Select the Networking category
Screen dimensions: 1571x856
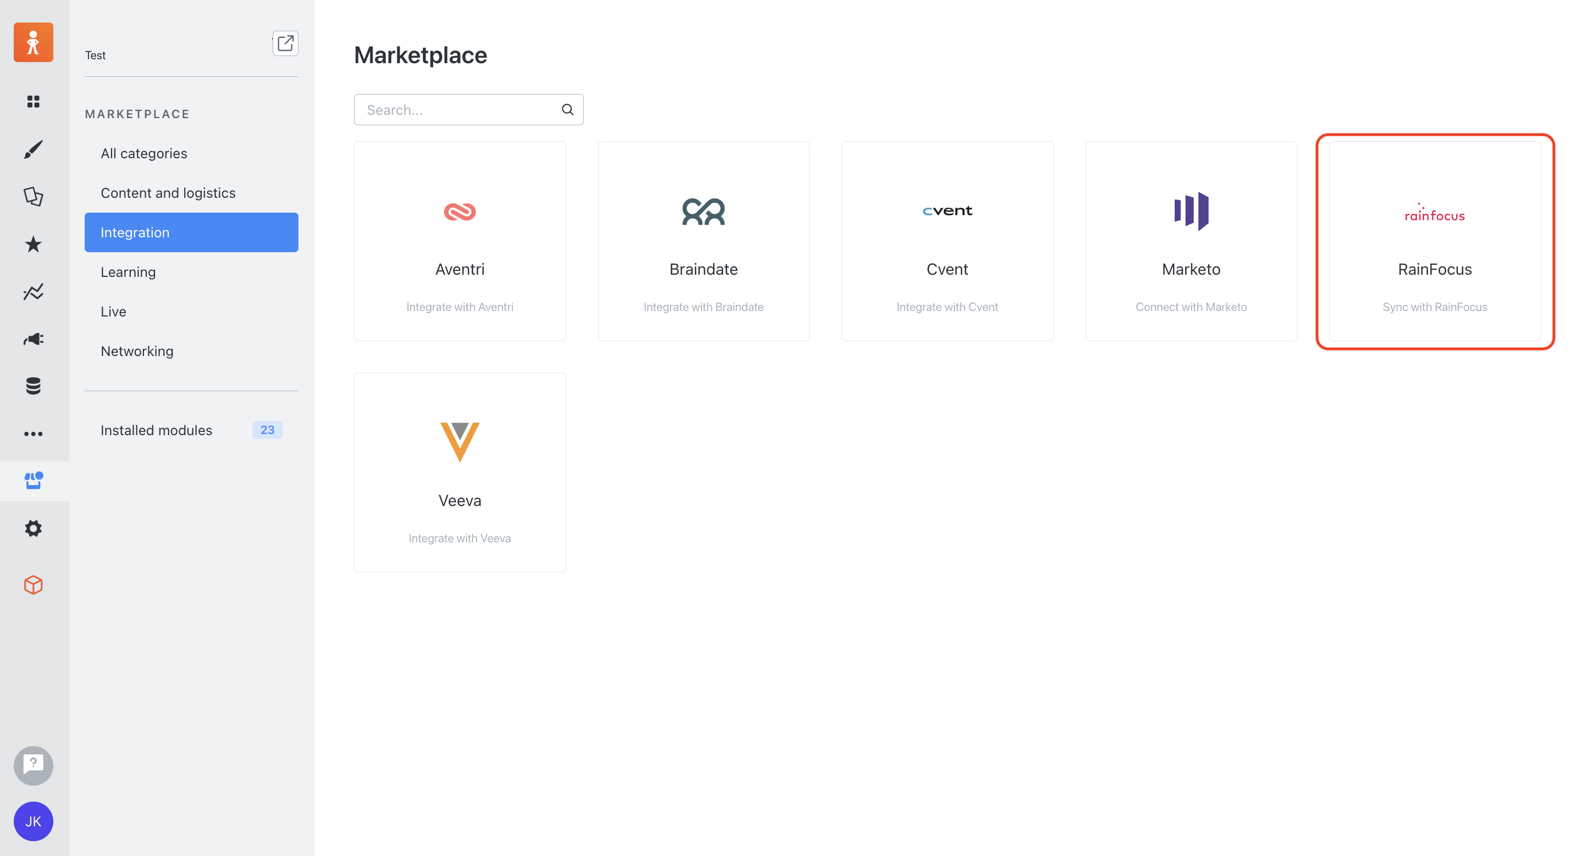coord(191,351)
